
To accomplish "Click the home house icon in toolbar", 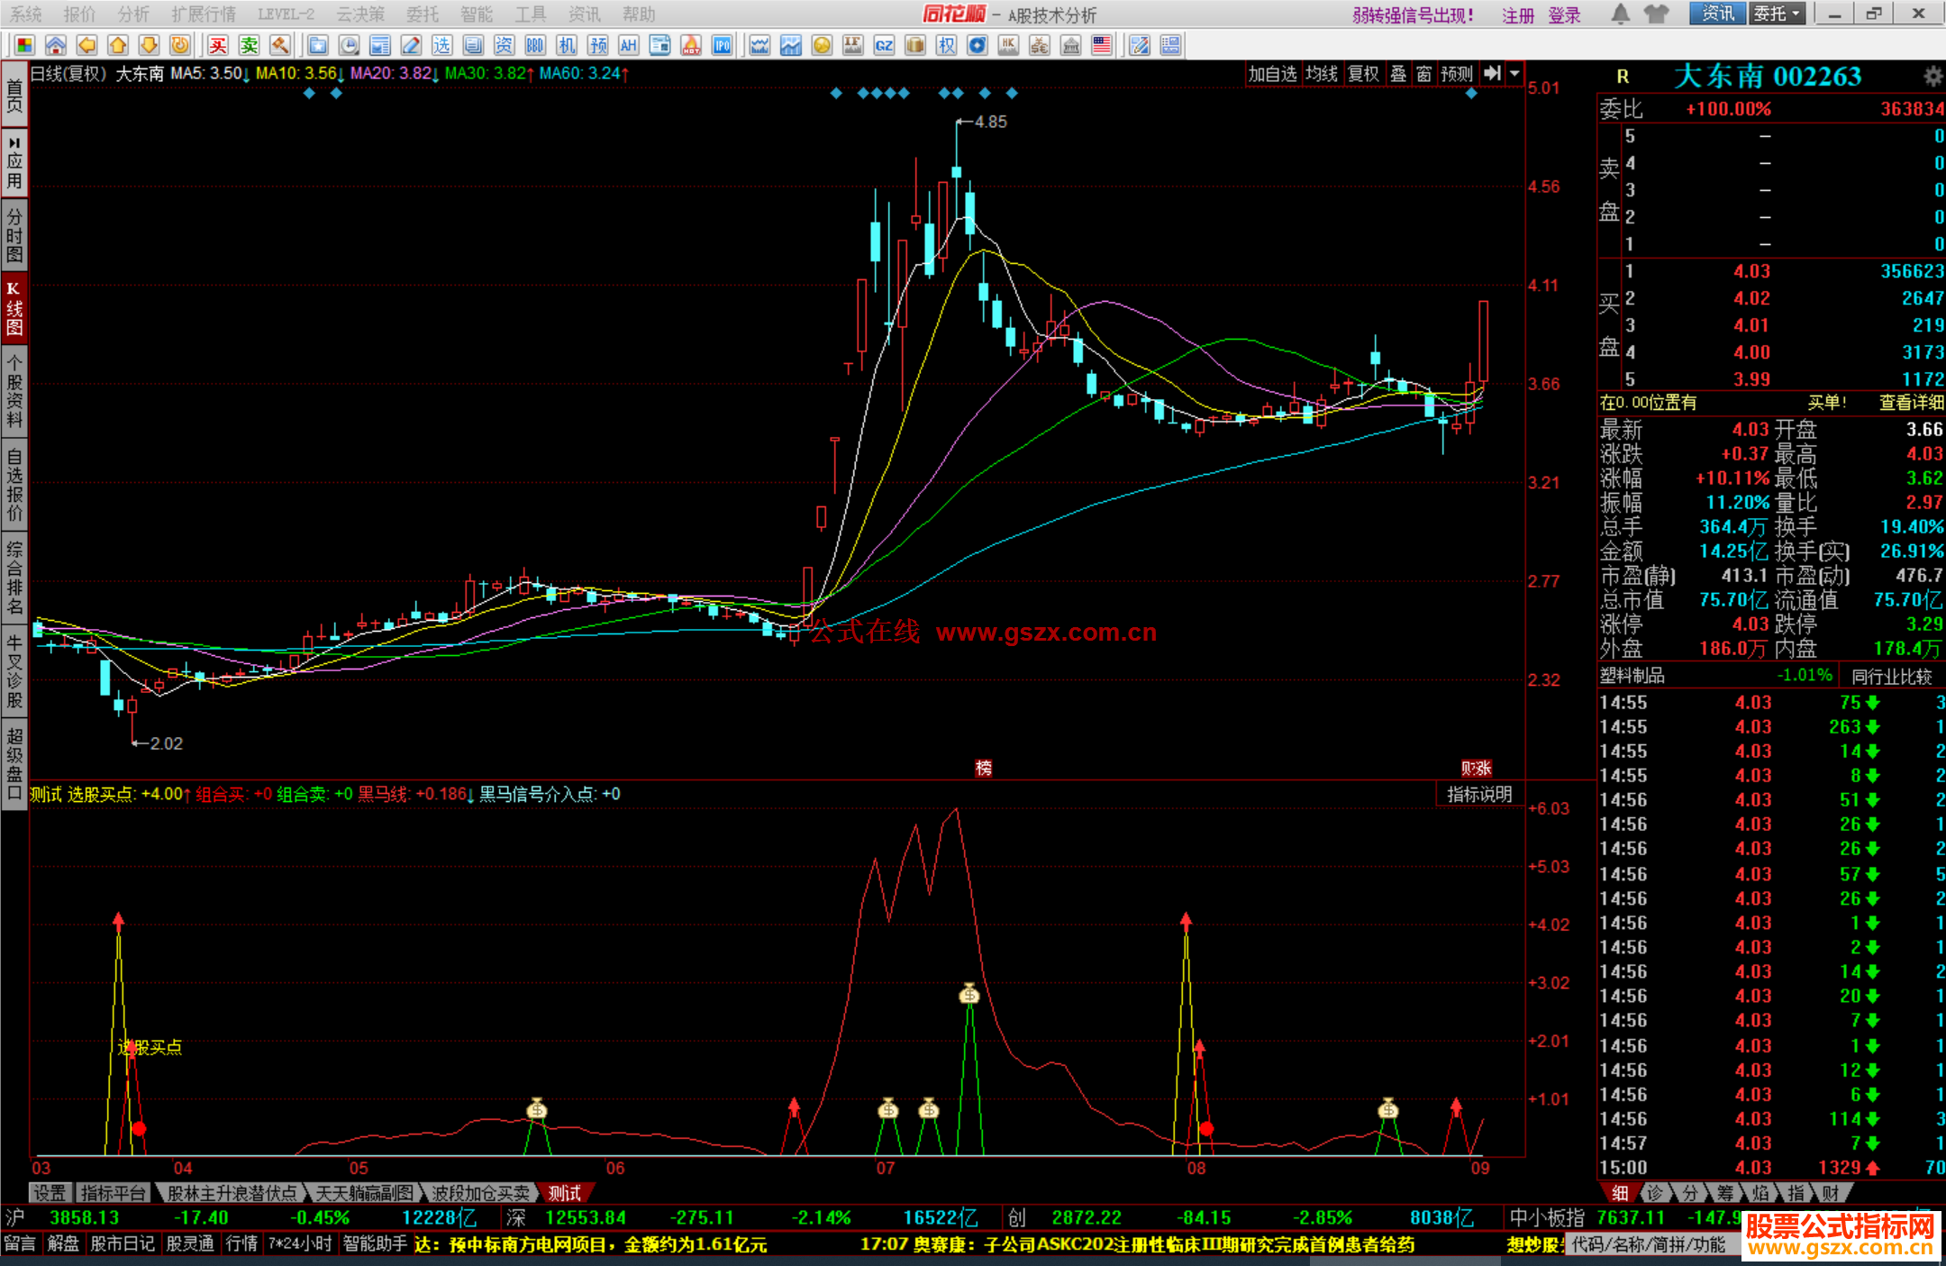I will click(x=56, y=46).
